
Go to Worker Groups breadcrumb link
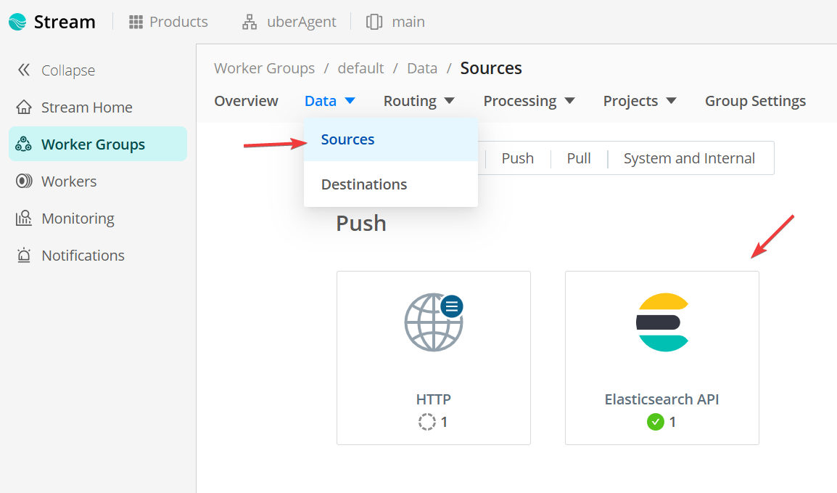click(x=265, y=68)
